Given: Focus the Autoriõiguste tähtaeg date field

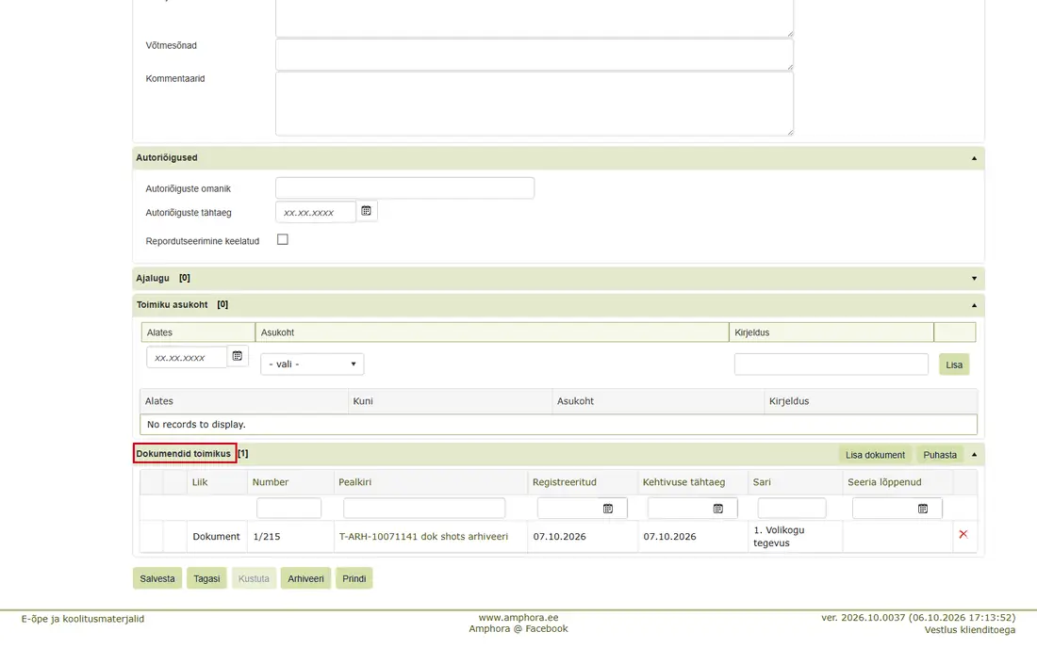Looking at the screenshot, I should 316,212.
